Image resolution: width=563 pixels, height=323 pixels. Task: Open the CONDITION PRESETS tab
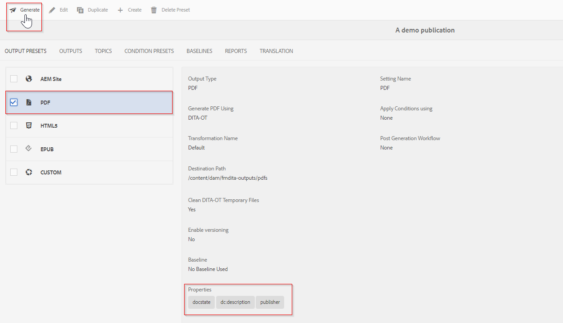[x=149, y=51]
